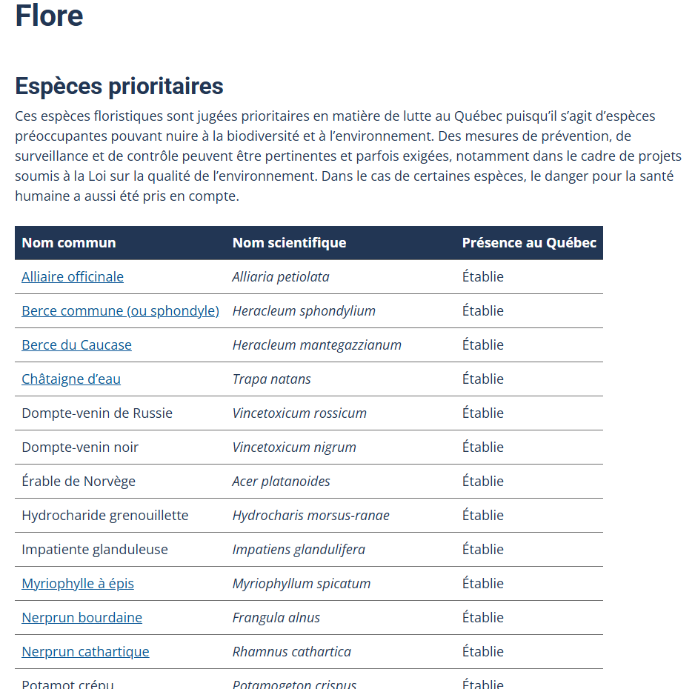Follow the Nerprun cathartique link
Screen dimensions: 695x689
tap(85, 652)
